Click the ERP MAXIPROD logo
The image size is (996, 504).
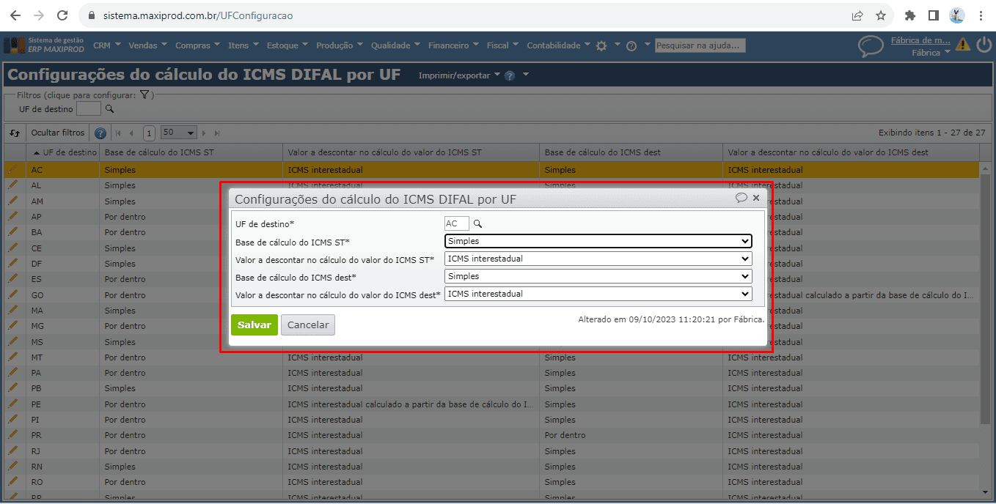(44, 45)
